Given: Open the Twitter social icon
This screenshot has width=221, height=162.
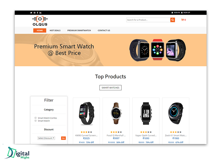Looking at the screenshot, I should [x=31, y=13].
